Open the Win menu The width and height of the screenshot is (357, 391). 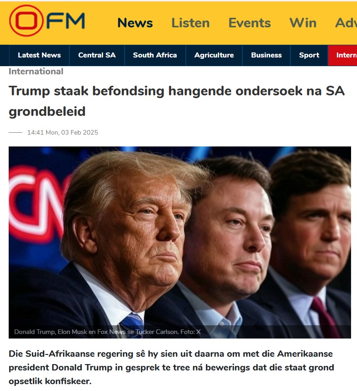pyautogui.click(x=303, y=23)
